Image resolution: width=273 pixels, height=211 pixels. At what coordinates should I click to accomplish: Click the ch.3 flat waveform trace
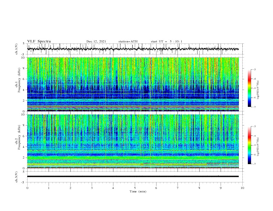133,177
